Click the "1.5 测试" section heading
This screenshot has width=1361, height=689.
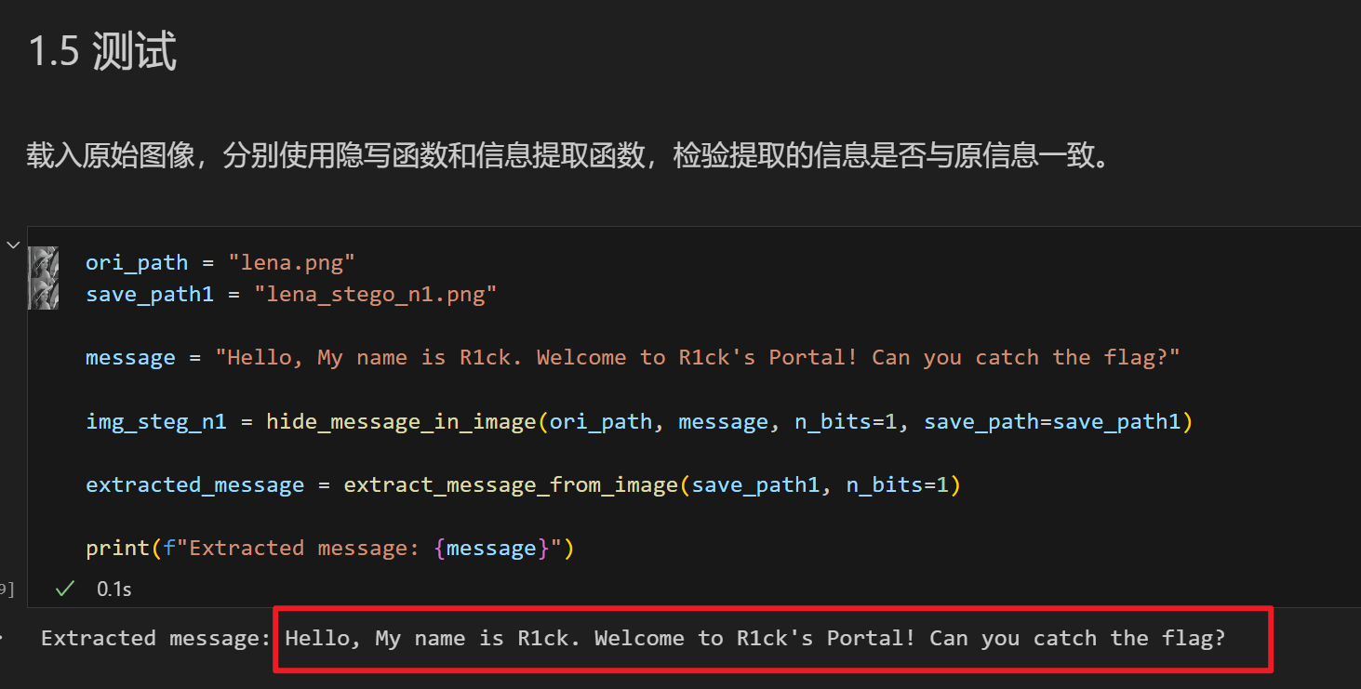click(102, 51)
